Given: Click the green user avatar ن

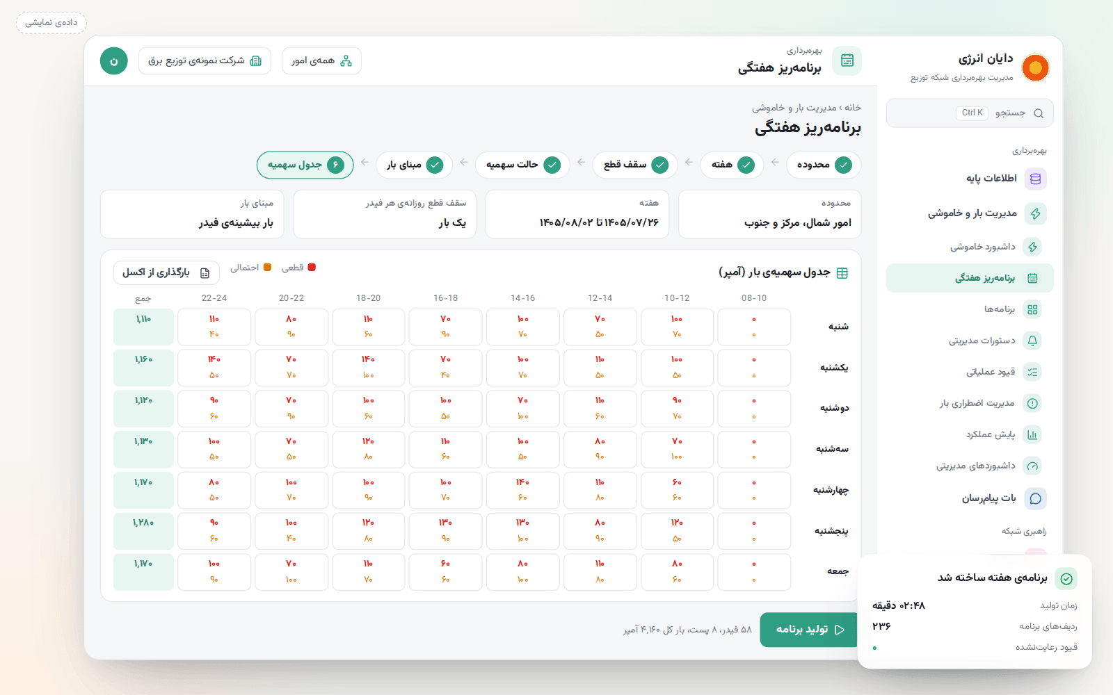Looking at the screenshot, I should tap(114, 61).
